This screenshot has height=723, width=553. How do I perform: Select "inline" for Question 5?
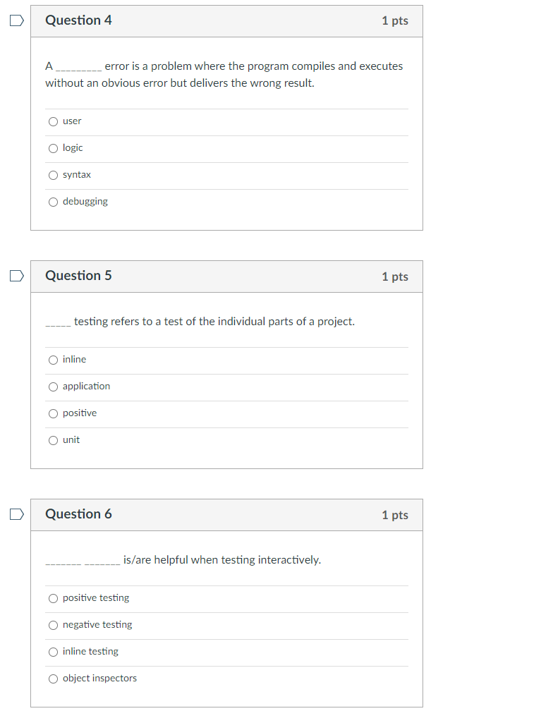pyautogui.click(x=54, y=360)
